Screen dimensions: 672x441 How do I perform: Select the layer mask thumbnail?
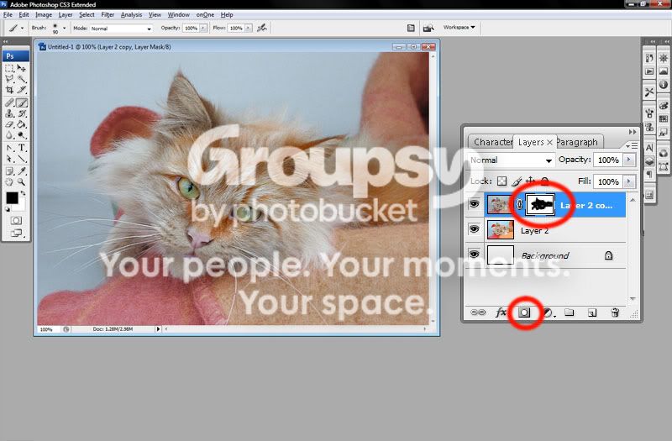point(540,205)
